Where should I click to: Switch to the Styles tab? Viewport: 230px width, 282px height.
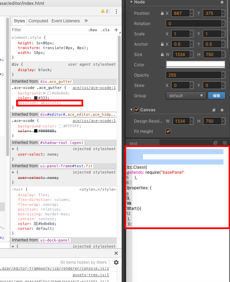pyautogui.click(x=19, y=21)
